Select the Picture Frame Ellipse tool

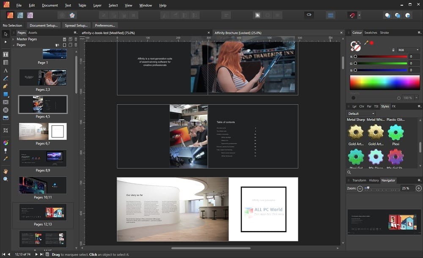point(5,110)
